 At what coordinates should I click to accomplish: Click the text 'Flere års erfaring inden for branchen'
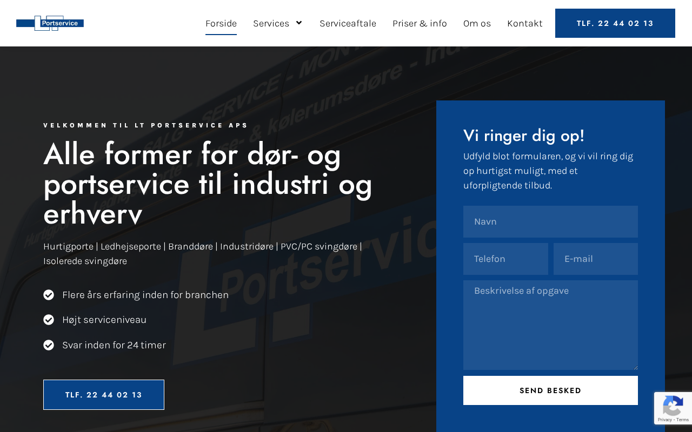pos(145,295)
